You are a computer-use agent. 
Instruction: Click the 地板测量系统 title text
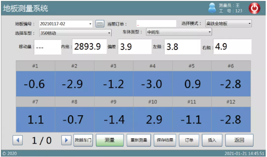26,8
